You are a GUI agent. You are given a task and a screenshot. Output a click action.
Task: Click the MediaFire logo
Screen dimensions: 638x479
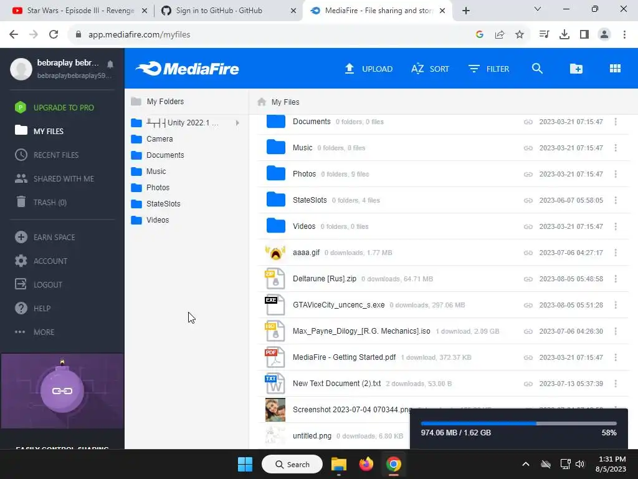pyautogui.click(x=187, y=69)
